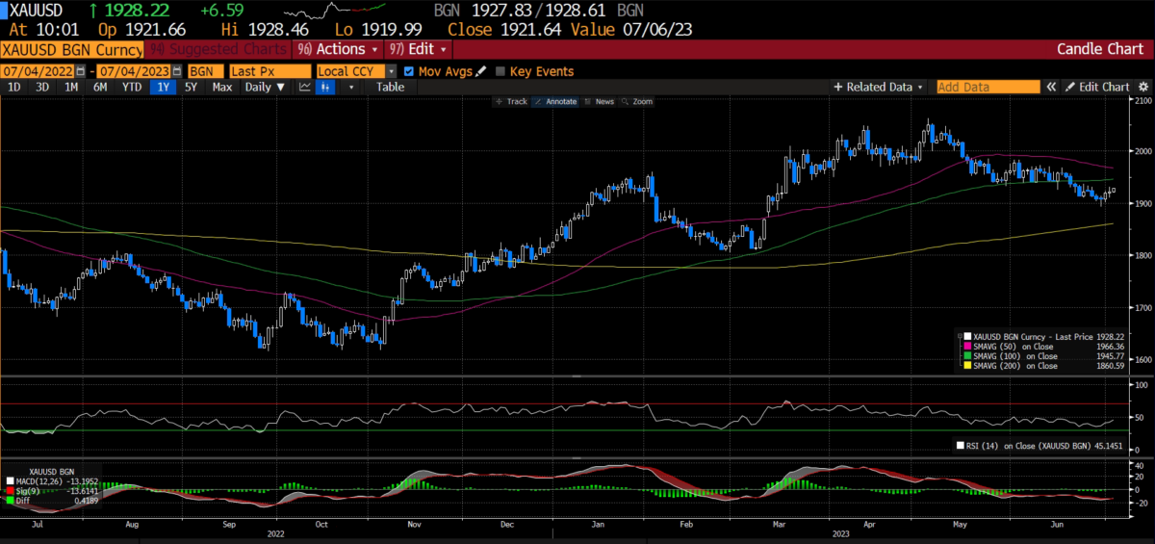Uncheck the Mov Avgs checkbox

(409, 71)
